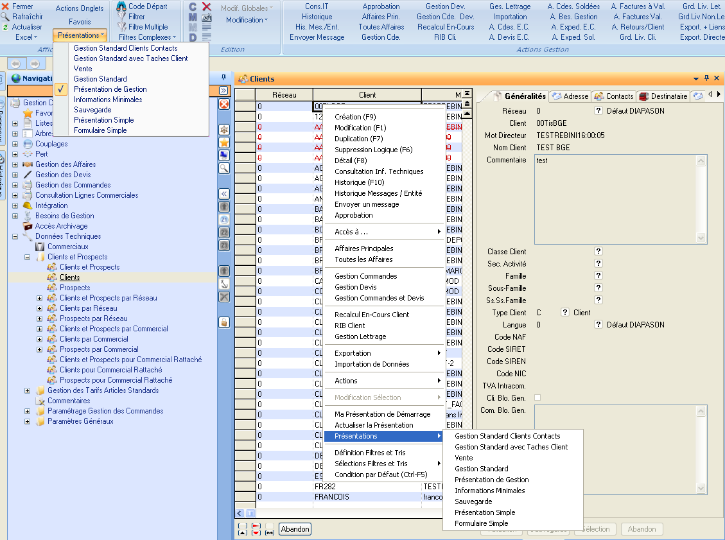
Task: Switch to the Adresse tab
Action: click(570, 96)
